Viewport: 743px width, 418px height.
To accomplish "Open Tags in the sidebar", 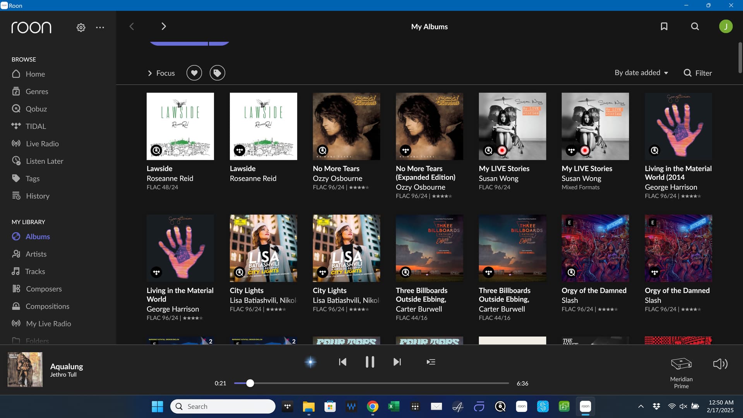I will (x=26, y=178).
